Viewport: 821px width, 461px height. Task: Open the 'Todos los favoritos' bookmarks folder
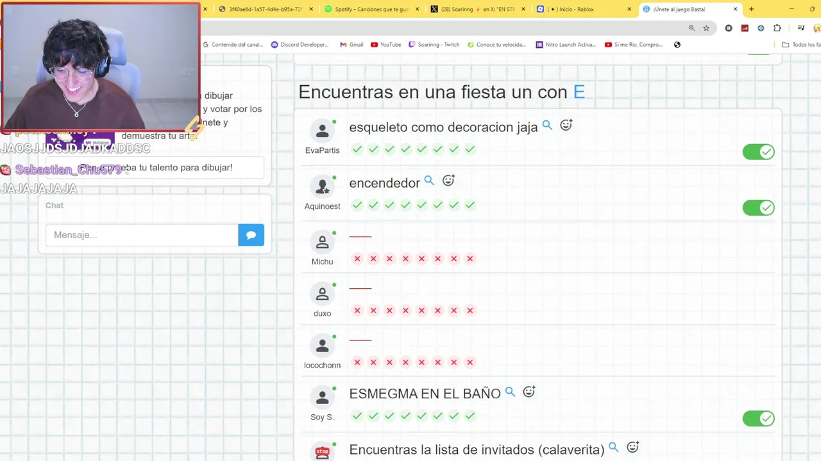[801, 45]
